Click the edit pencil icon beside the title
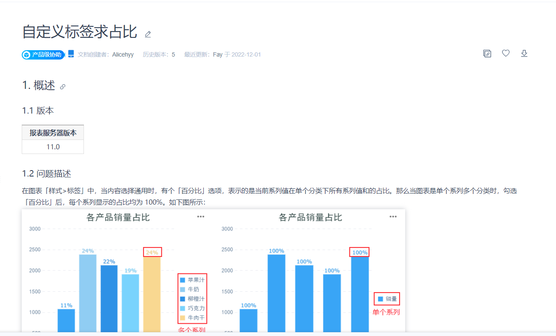 click(148, 34)
